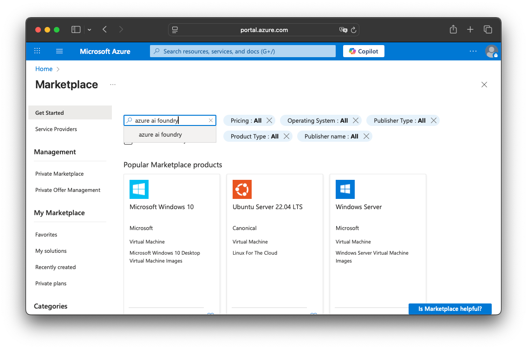Open a new Safari tab
Image resolution: width=527 pixels, height=349 pixels.
(470, 30)
